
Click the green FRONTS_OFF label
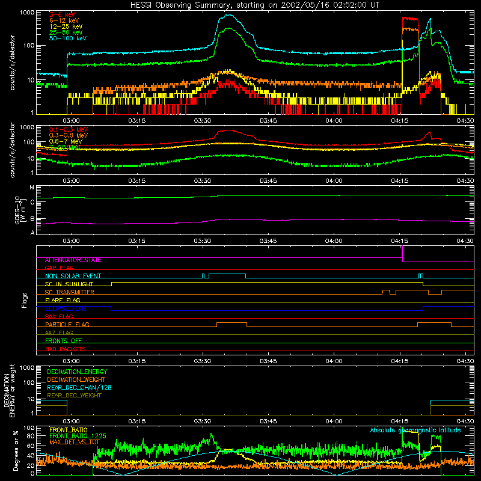(x=64, y=341)
